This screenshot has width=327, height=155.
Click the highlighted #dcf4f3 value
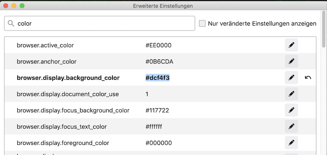(157, 78)
